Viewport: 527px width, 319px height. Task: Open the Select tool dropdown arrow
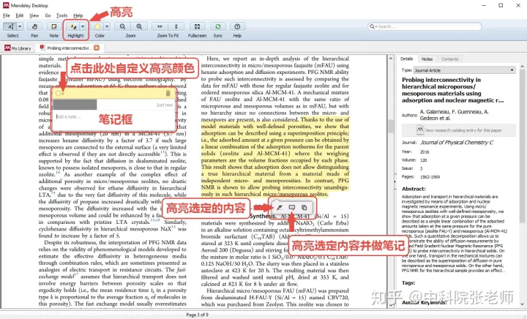point(20,26)
